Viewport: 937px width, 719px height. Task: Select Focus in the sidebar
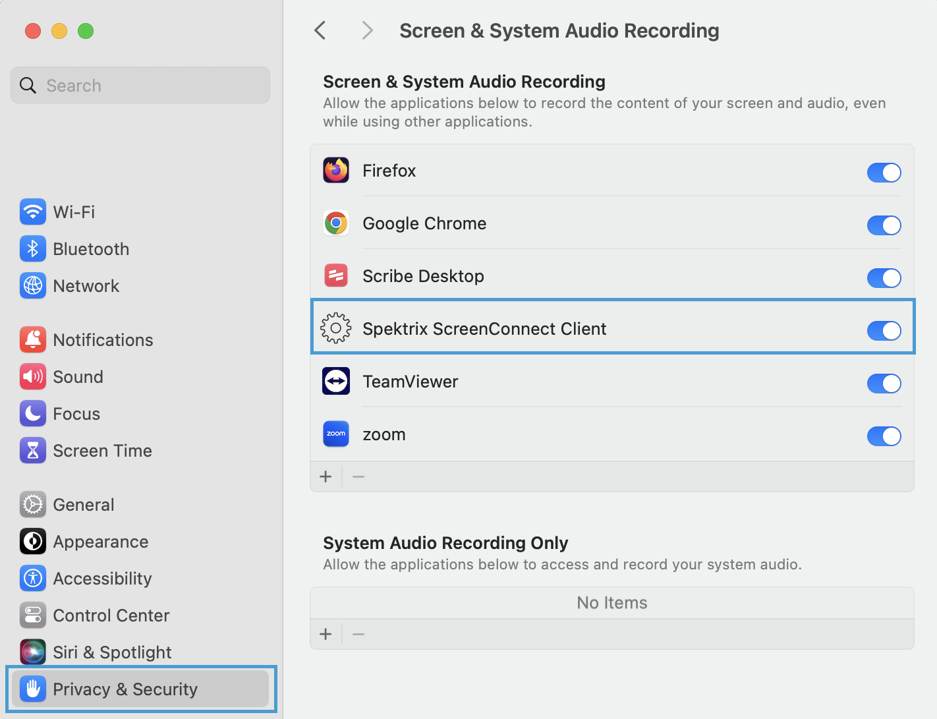[76, 414]
